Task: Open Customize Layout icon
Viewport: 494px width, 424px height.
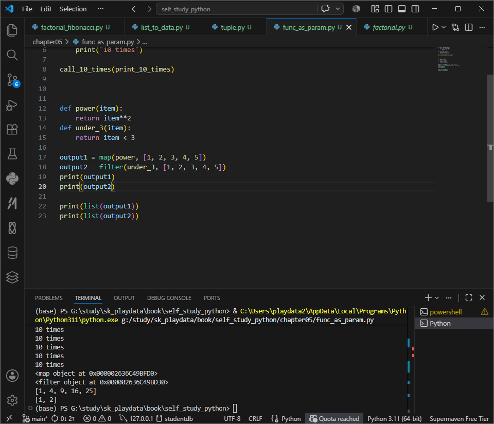Action: pos(375,9)
